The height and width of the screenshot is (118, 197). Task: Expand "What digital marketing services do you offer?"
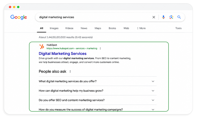tap(98, 81)
